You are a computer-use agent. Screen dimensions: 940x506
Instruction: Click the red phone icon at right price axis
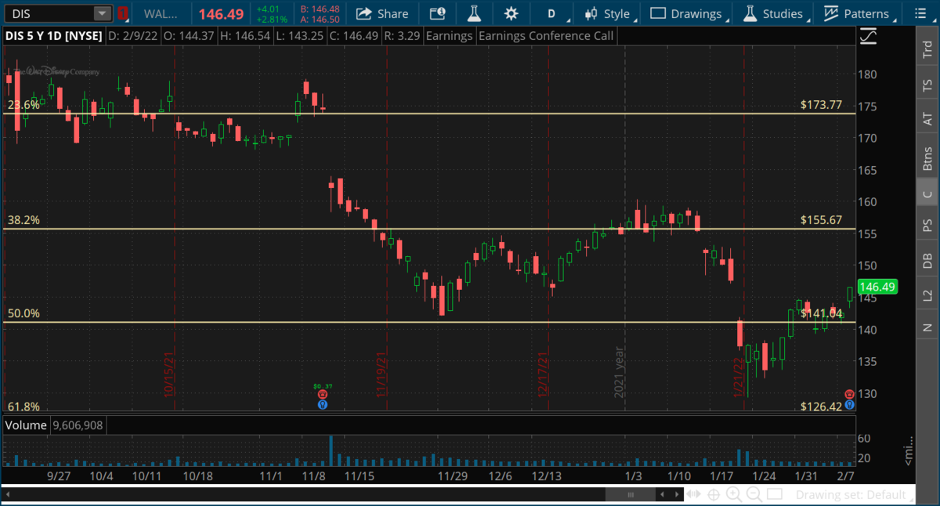point(849,394)
